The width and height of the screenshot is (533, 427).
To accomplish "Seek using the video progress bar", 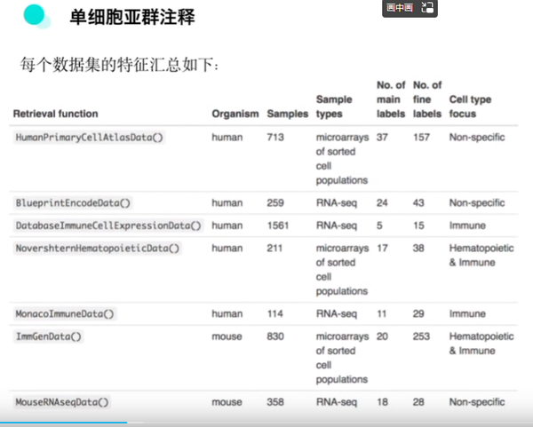I will [x=266, y=423].
